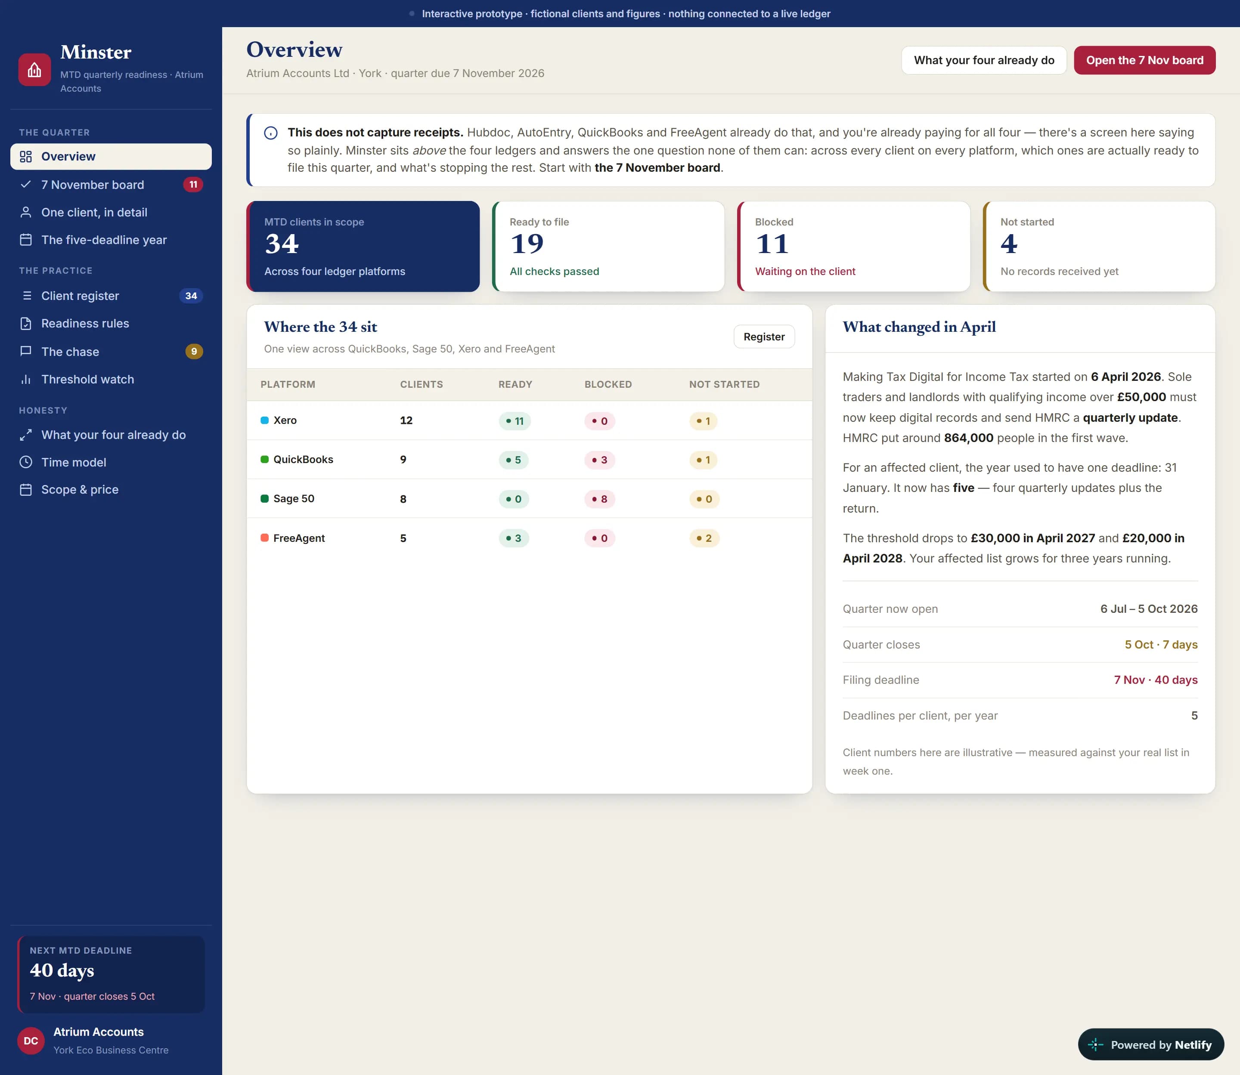
Task: Click the Blocked 11 card
Action: 853,247
